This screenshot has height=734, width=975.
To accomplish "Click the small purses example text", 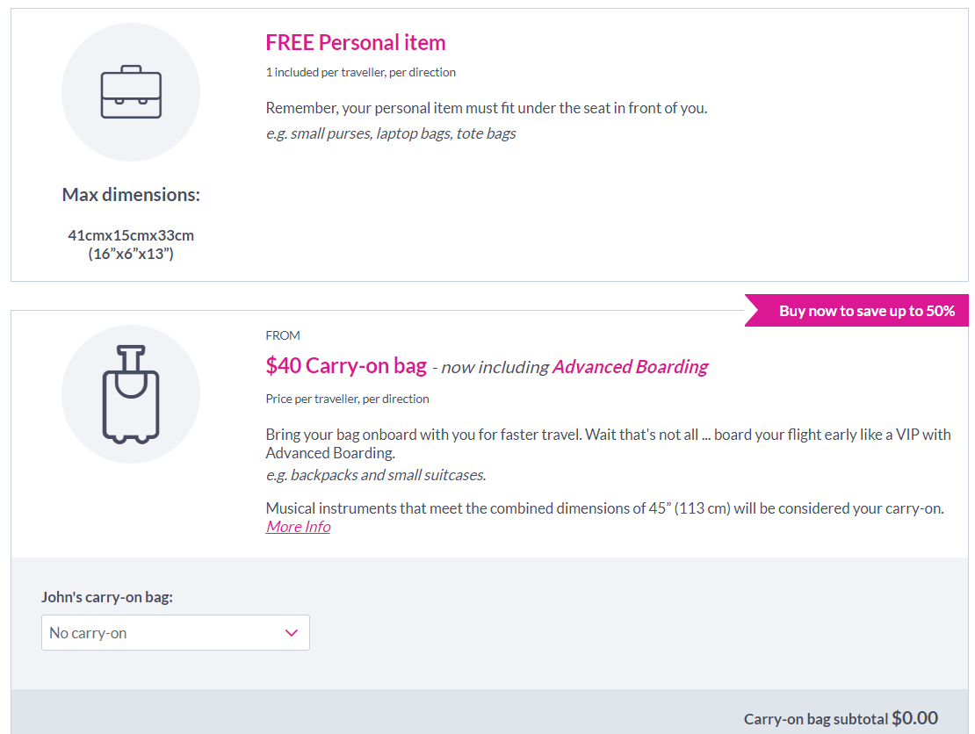I will pyautogui.click(x=391, y=133).
